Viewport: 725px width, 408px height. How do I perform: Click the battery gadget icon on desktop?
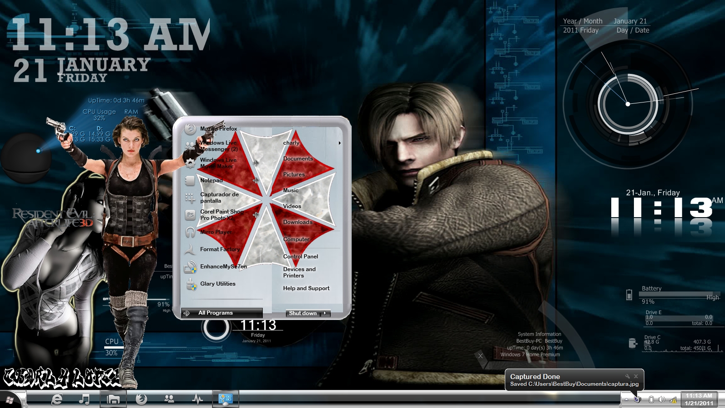click(629, 295)
